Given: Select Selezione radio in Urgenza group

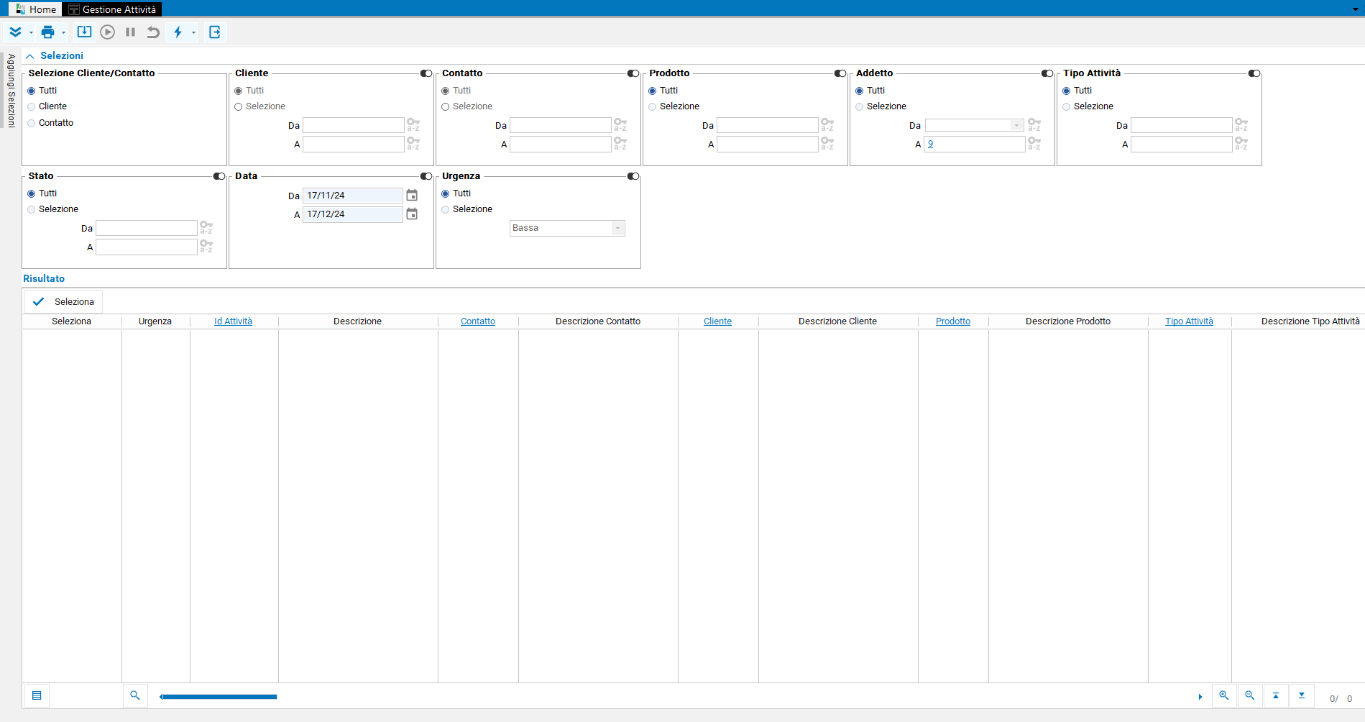Looking at the screenshot, I should click(445, 209).
